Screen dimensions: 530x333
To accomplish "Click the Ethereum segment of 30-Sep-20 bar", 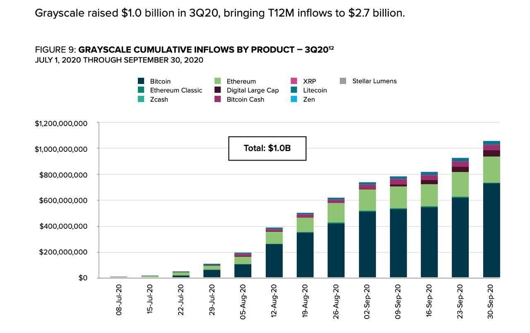I will [491, 170].
